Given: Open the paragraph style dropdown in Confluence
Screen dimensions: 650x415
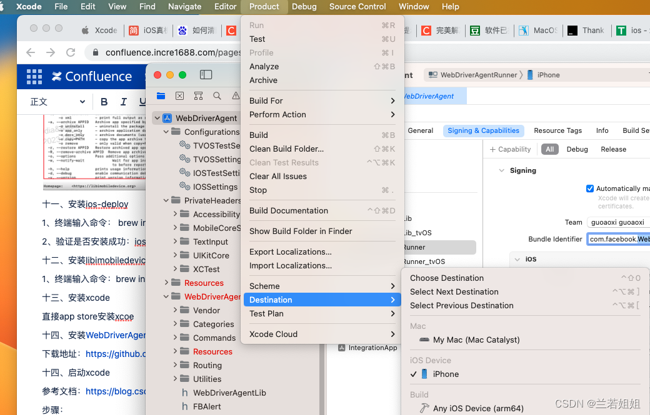Looking at the screenshot, I should [57, 102].
